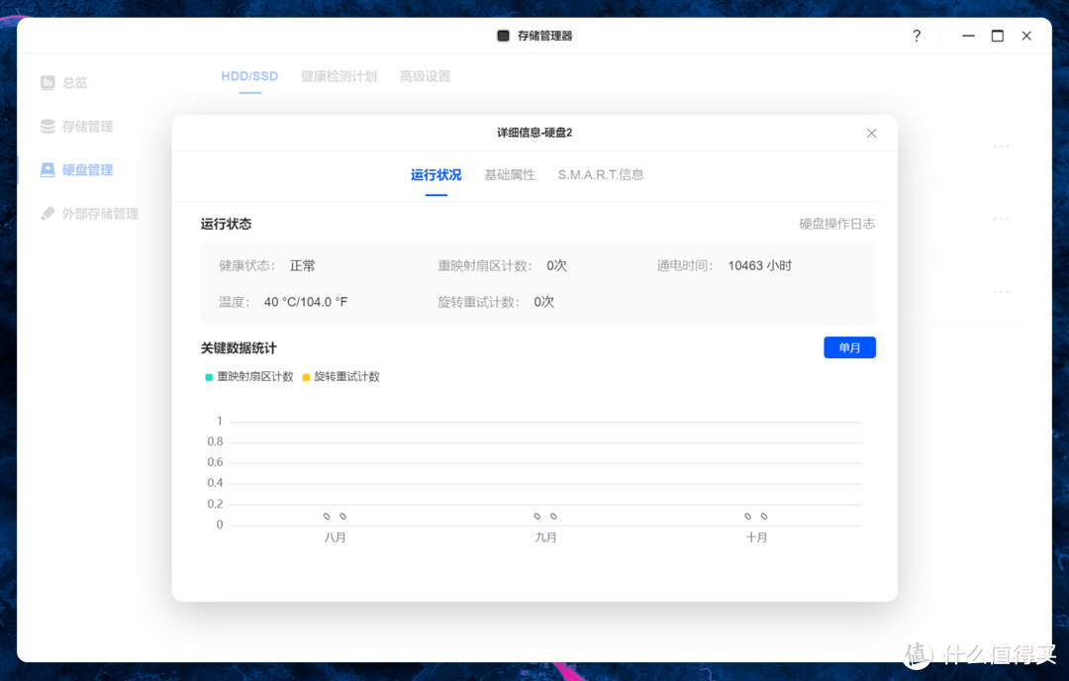The height and width of the screenshot is (681, 1069).
Task: Close the 详细信息-硬盘2 dialog
Action: tap(871, 132)
